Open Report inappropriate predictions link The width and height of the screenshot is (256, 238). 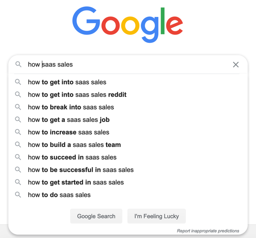208,231
